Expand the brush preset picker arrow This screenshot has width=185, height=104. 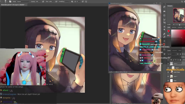click(x=8, y=2)
